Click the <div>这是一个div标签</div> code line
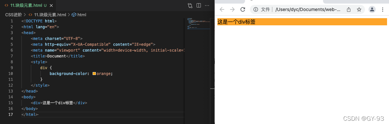The width and height of the screenshot is (389, 124). [x=59, y=103]
